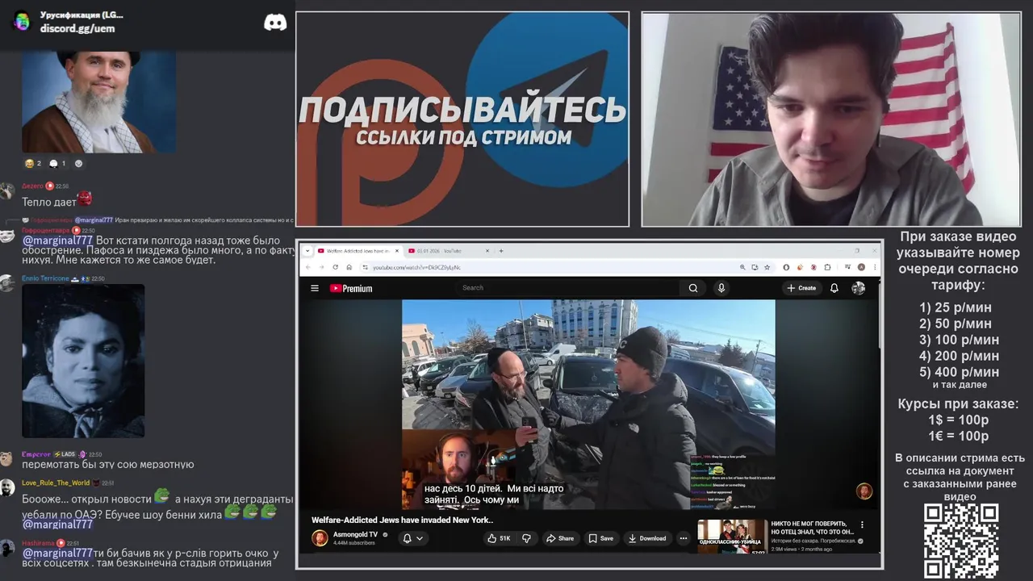Click the message 'перемотать бы эту сою мерзотную'
1033x581 pixels.
(x=108, y=464)
